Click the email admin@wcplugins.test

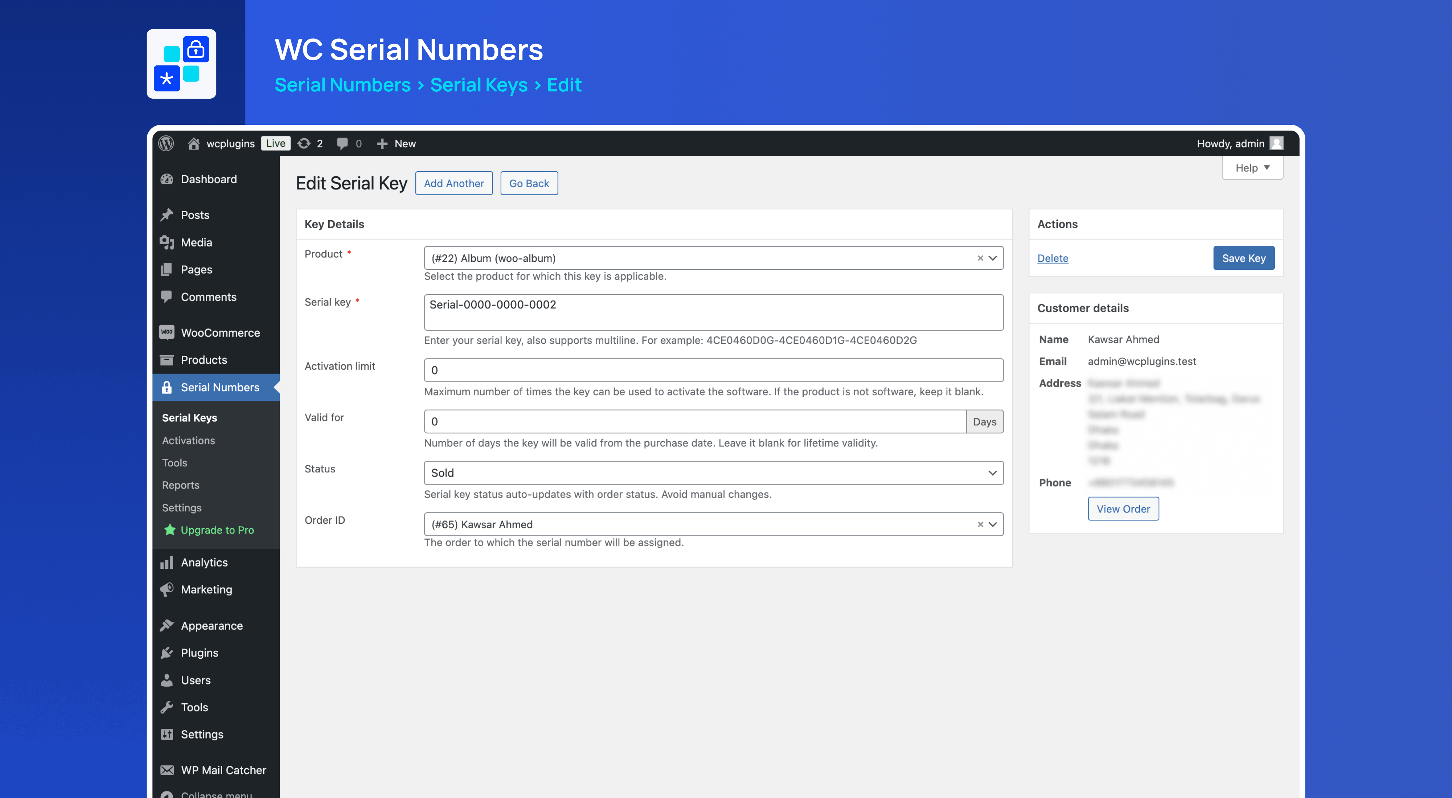[x=1141, y=361]
